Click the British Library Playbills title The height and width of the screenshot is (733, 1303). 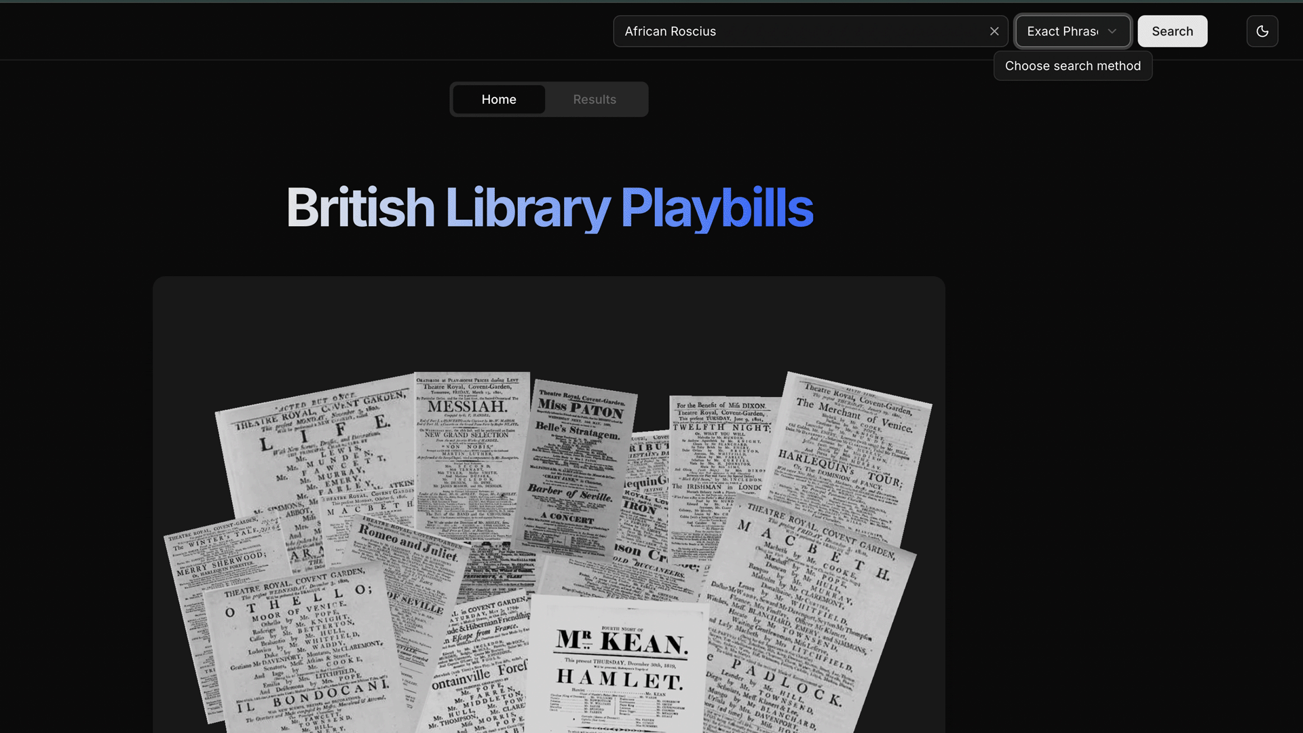(549, 208)
